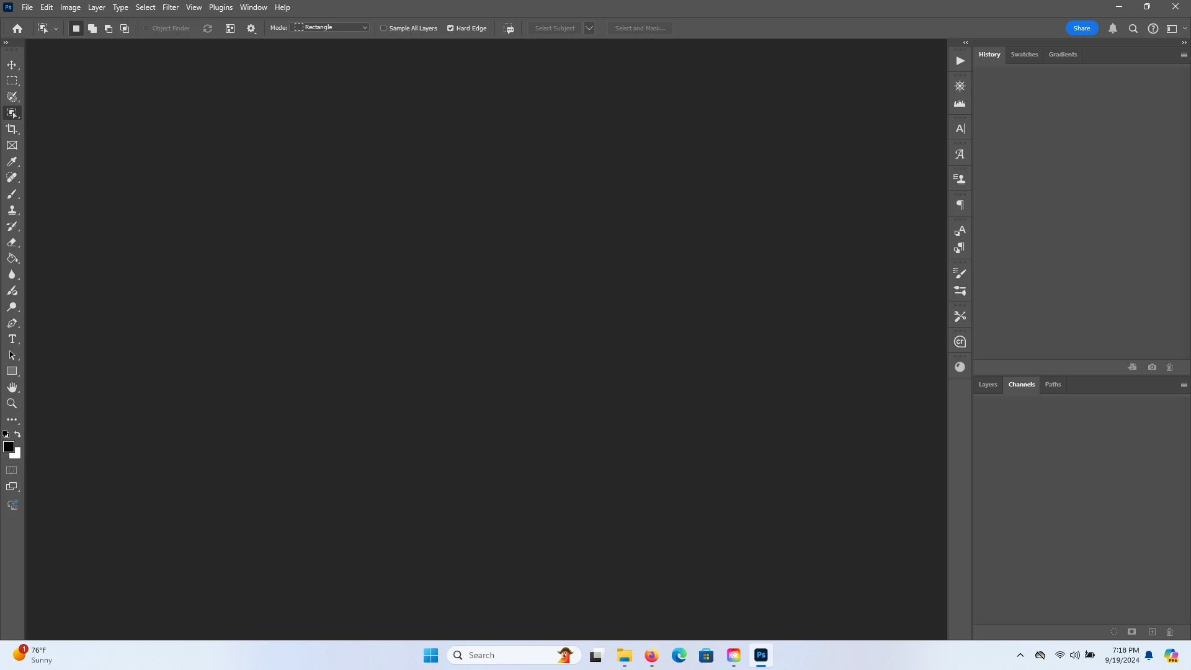This screenshot has width=1191, height=670.
Task: Click the foreground color swatch
Action: coord(9,447)
